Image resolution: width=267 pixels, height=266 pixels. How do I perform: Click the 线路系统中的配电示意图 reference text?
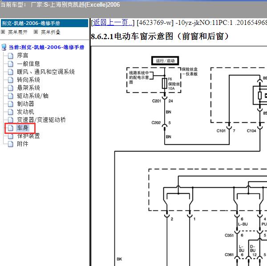click(139, 77)
